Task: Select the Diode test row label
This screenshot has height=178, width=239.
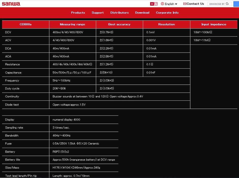Action: [12, 105]
